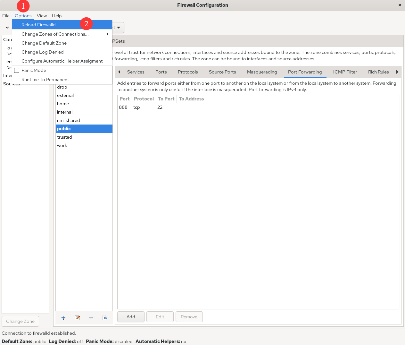Open the Configuration dropdown arrow
405x345 pixels.
(119, 28)
